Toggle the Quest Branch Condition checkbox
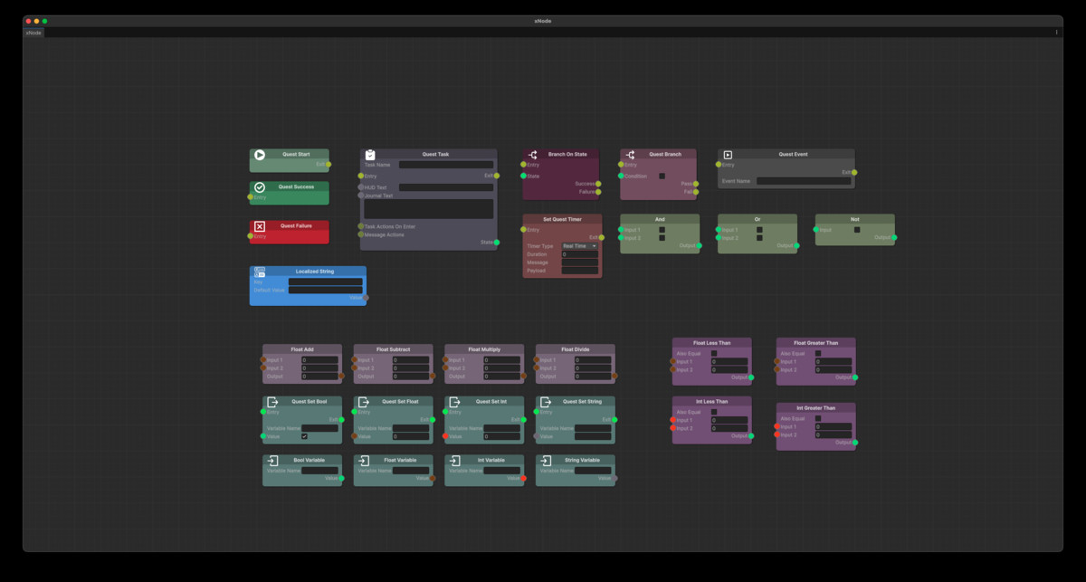This screenshot has height=582, width=1086. [662, 177]
